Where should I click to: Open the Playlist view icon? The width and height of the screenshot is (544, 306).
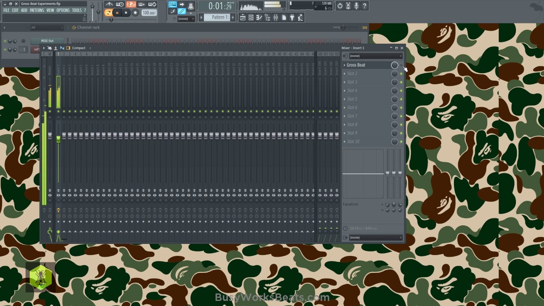pyautogui.click(x=243, y=17)
